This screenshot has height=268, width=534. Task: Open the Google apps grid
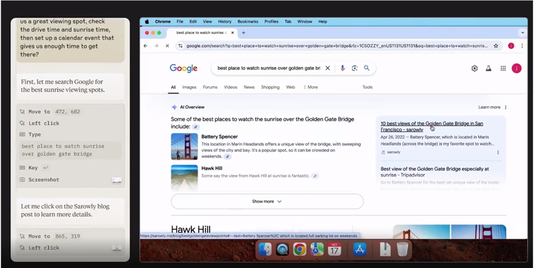pos(502,68)
